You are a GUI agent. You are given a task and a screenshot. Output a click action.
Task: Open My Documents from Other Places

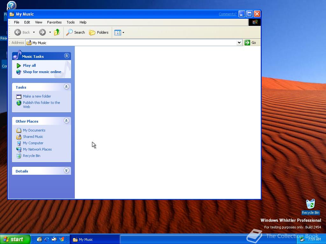[x=34, y=130]
